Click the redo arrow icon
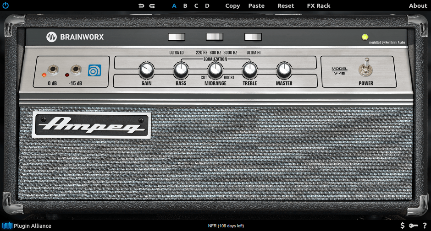 click(x=152, y=6)
